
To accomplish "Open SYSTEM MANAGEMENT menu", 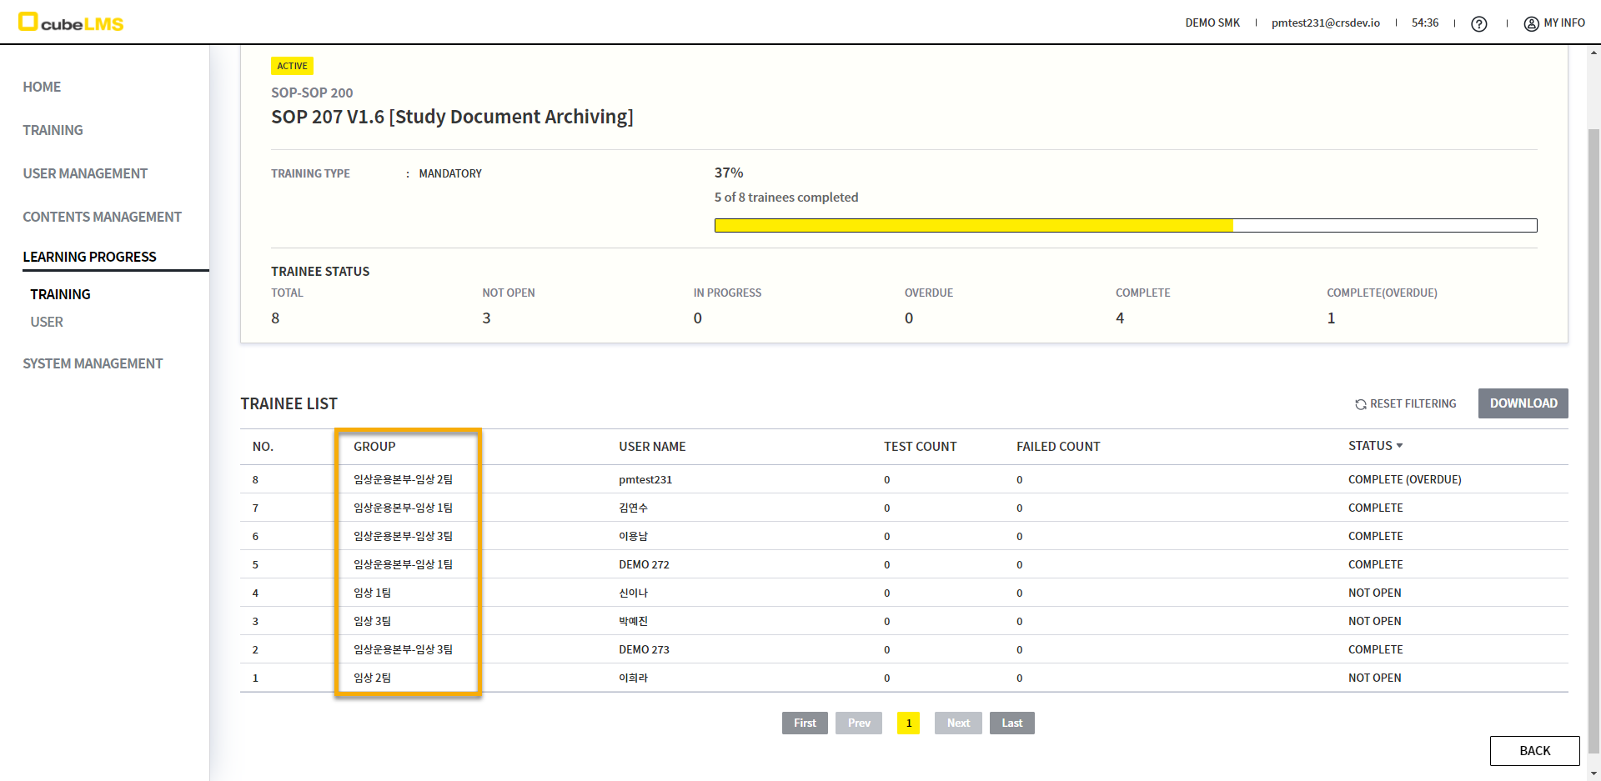I will tap(93, 363).
